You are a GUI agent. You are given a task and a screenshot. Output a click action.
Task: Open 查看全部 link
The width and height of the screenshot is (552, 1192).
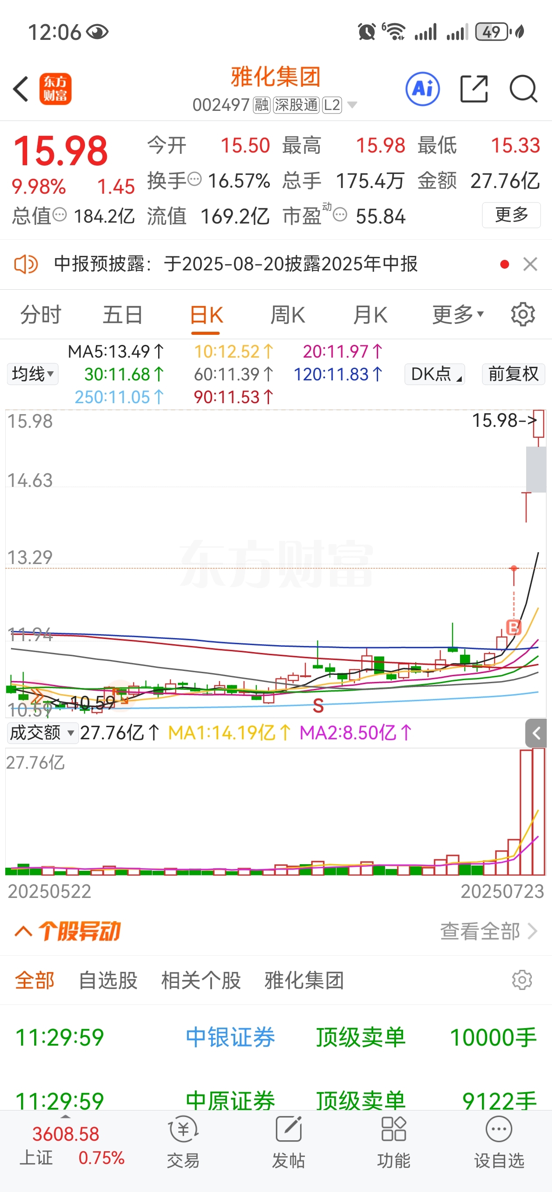pyautogui.click(x=488, y=931)
